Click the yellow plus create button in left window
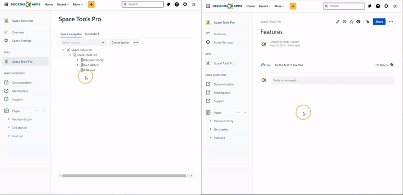Image resolution: width=403 pixels, height=195 pixels. coord(91,5)
